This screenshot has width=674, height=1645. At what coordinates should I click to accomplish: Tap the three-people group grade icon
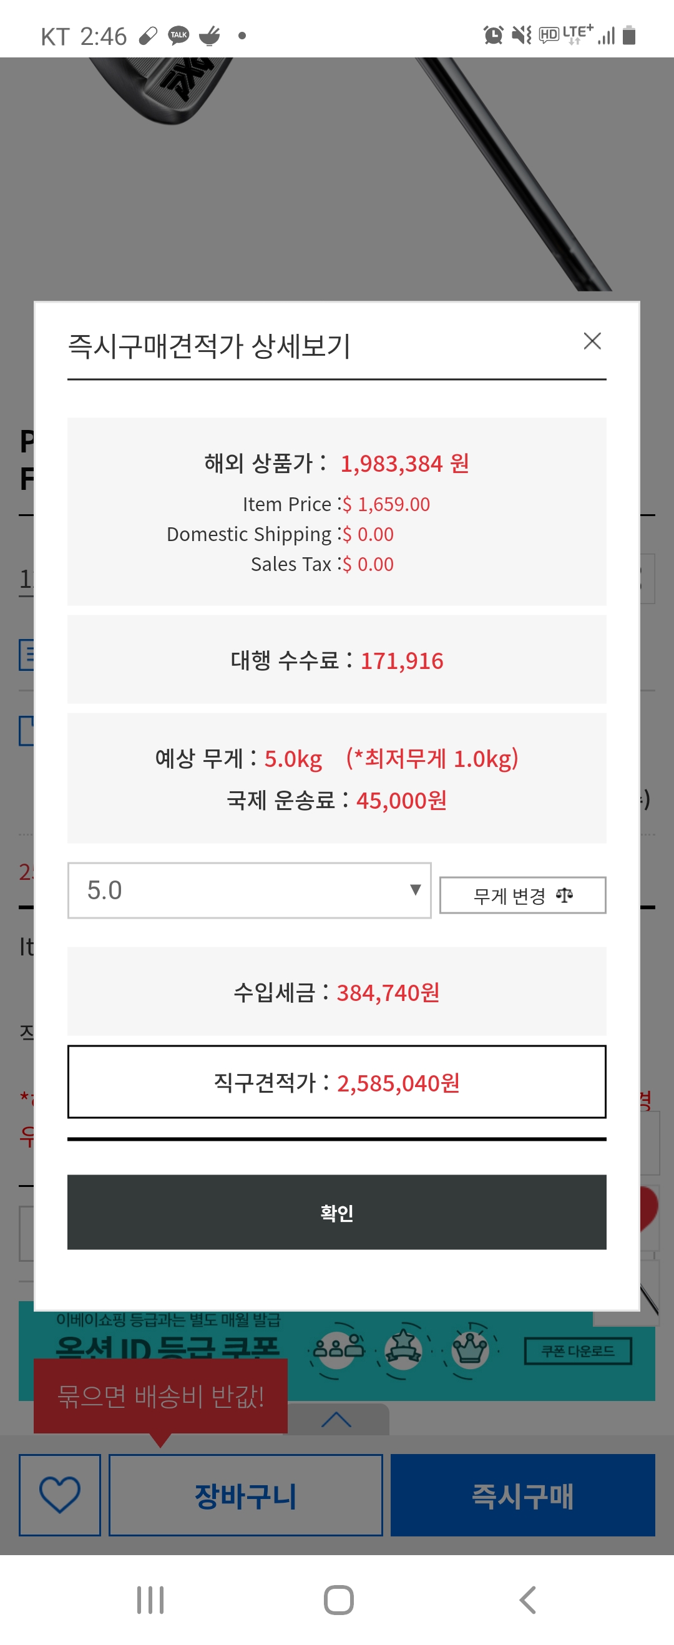338,1349
